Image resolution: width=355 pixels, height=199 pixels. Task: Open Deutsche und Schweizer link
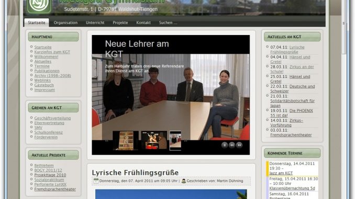(x=293, y=89)
